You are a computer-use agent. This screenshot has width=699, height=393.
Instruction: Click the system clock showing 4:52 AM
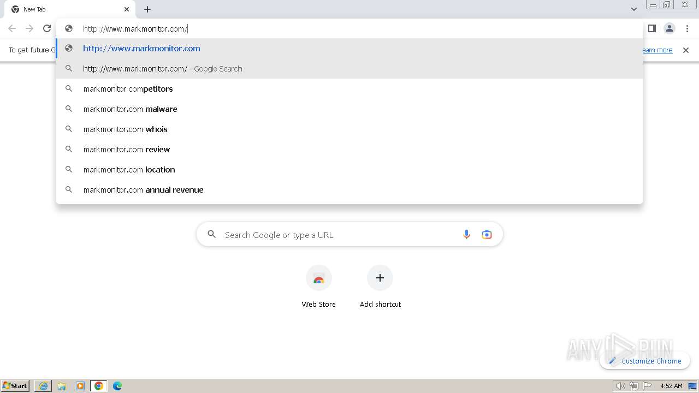coord(671,386)
